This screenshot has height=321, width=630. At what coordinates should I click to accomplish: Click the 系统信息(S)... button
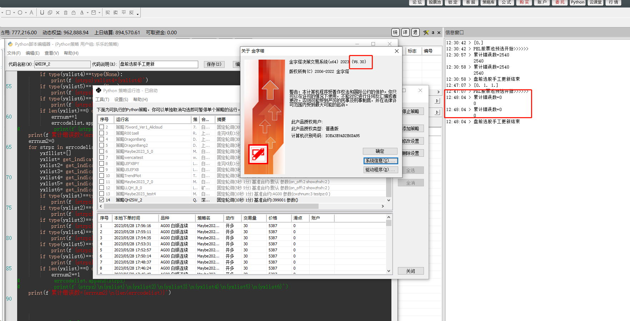click(380, 161)
